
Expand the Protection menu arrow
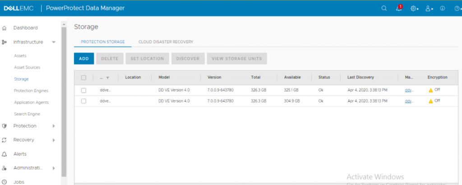pyautogui.click(x=54, y=126)
